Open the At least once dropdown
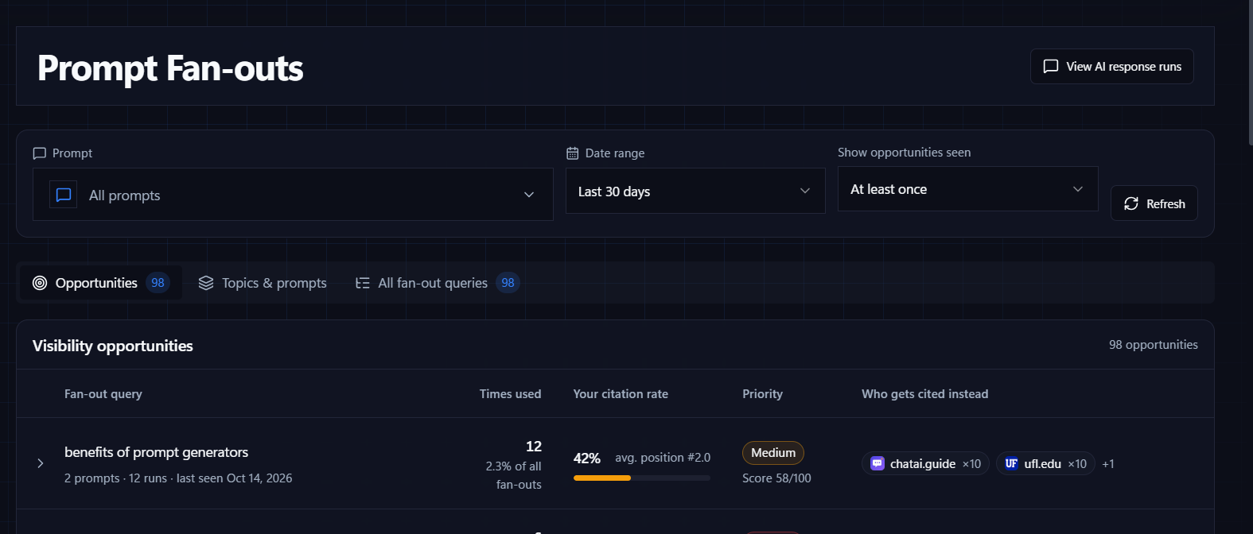 point(967,189)
